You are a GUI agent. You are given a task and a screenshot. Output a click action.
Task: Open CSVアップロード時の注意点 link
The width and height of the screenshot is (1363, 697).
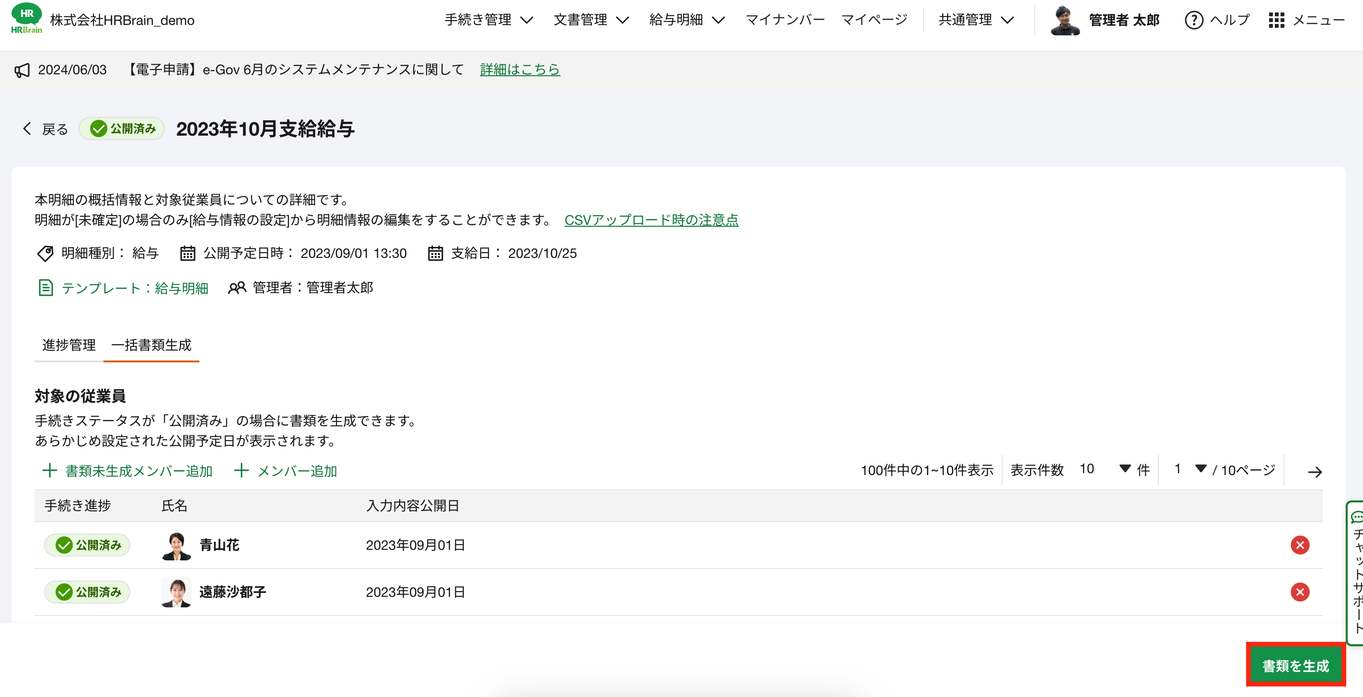click(651, 220)
